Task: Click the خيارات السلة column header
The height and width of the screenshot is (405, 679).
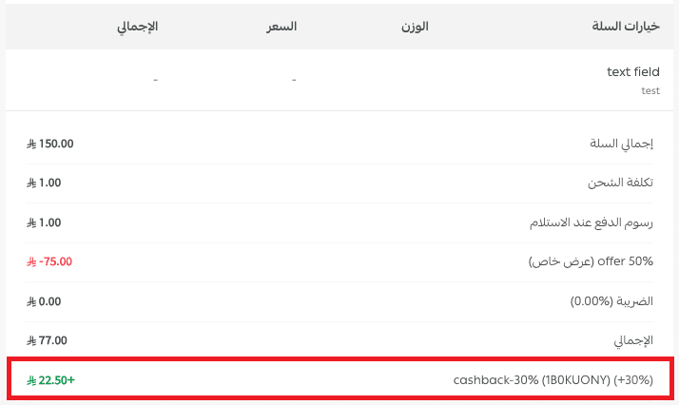Action: (626, 27)
